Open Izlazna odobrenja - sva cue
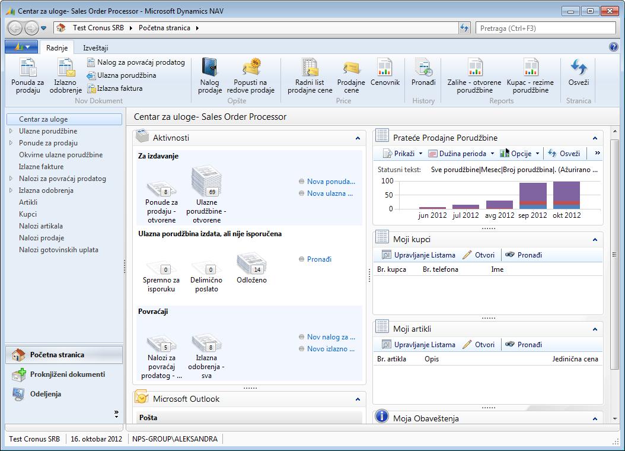The image size is (625, 451). click(x=206, y=357)
